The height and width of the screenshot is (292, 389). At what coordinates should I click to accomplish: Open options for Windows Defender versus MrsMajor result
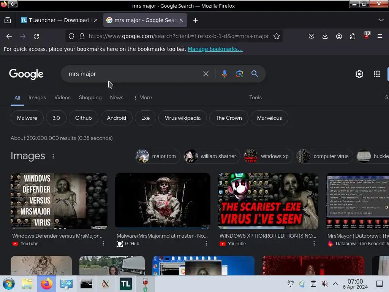103,244
